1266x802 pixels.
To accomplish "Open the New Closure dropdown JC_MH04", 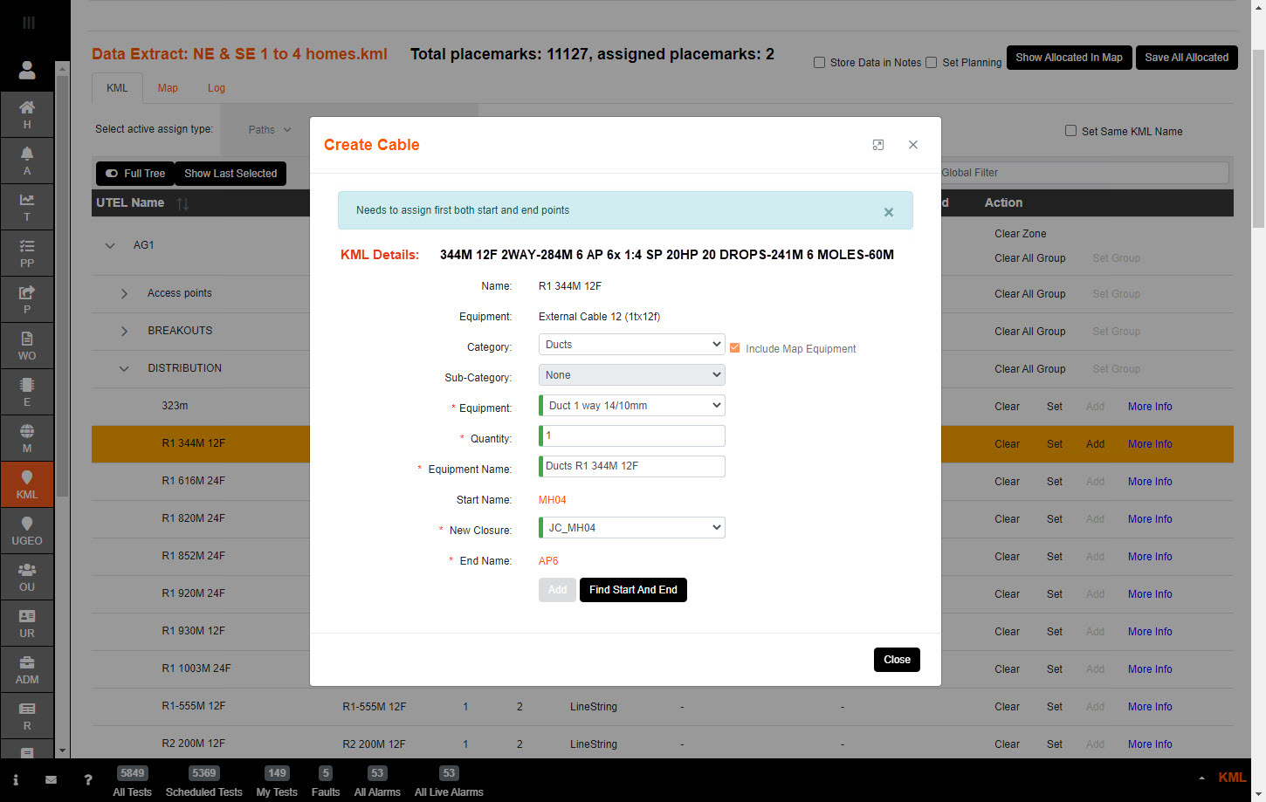I will [x=631, y=528].
